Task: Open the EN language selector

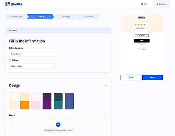Action: click(x=144, y=4)
